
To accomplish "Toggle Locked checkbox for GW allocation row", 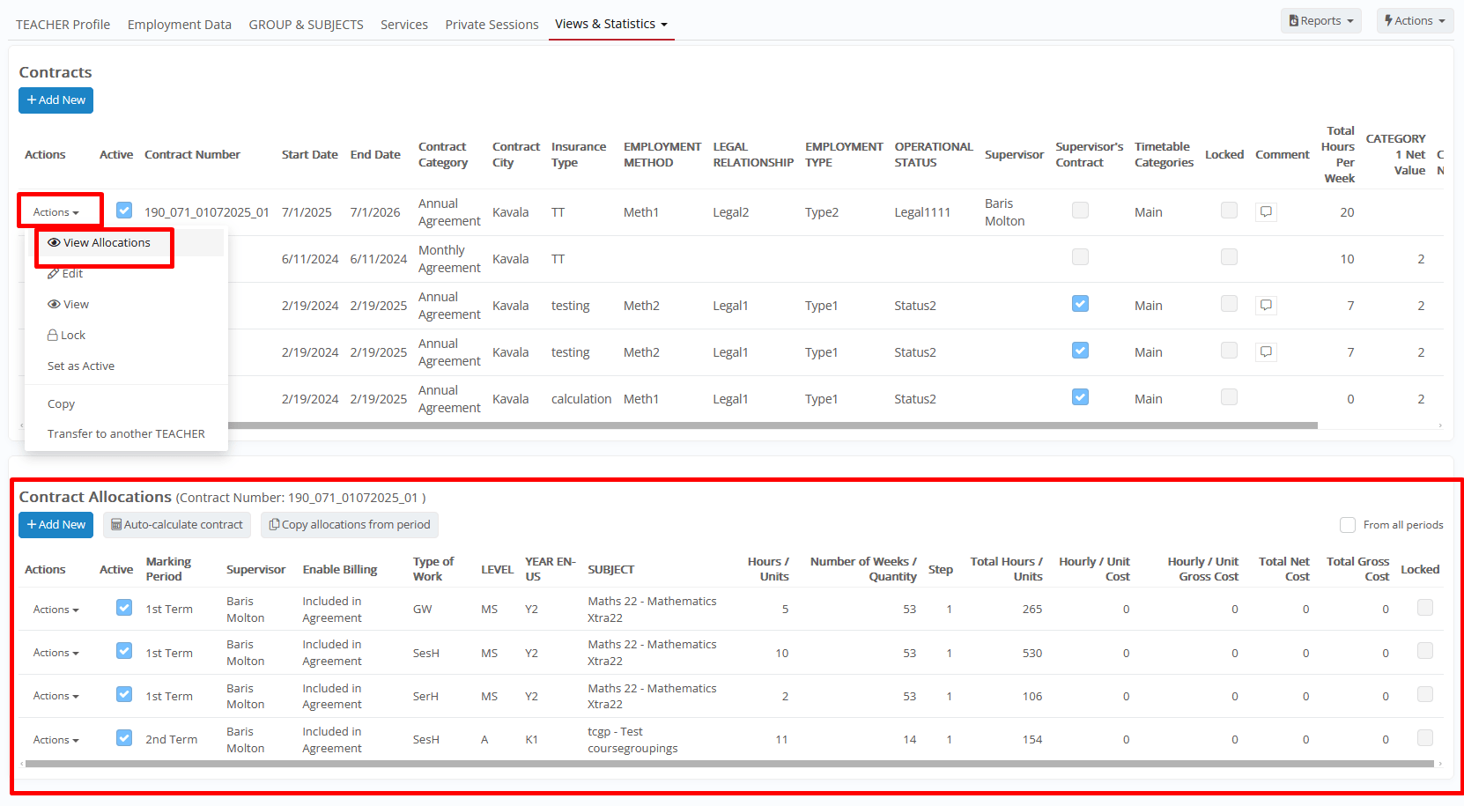I will point(1424,608).
